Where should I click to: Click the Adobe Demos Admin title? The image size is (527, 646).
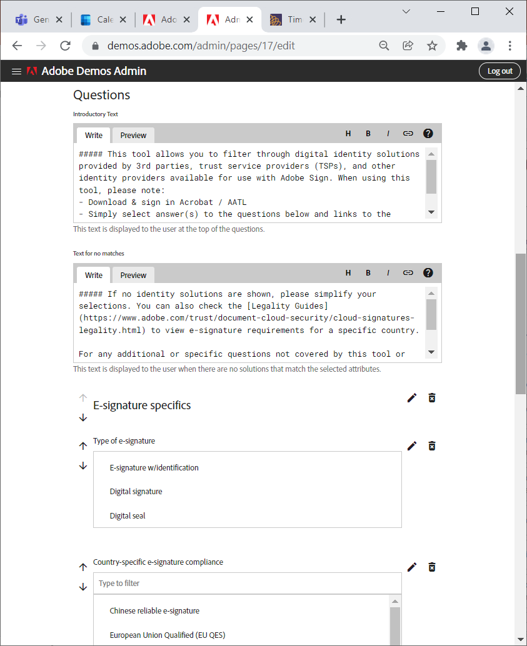tap(94, 71)
